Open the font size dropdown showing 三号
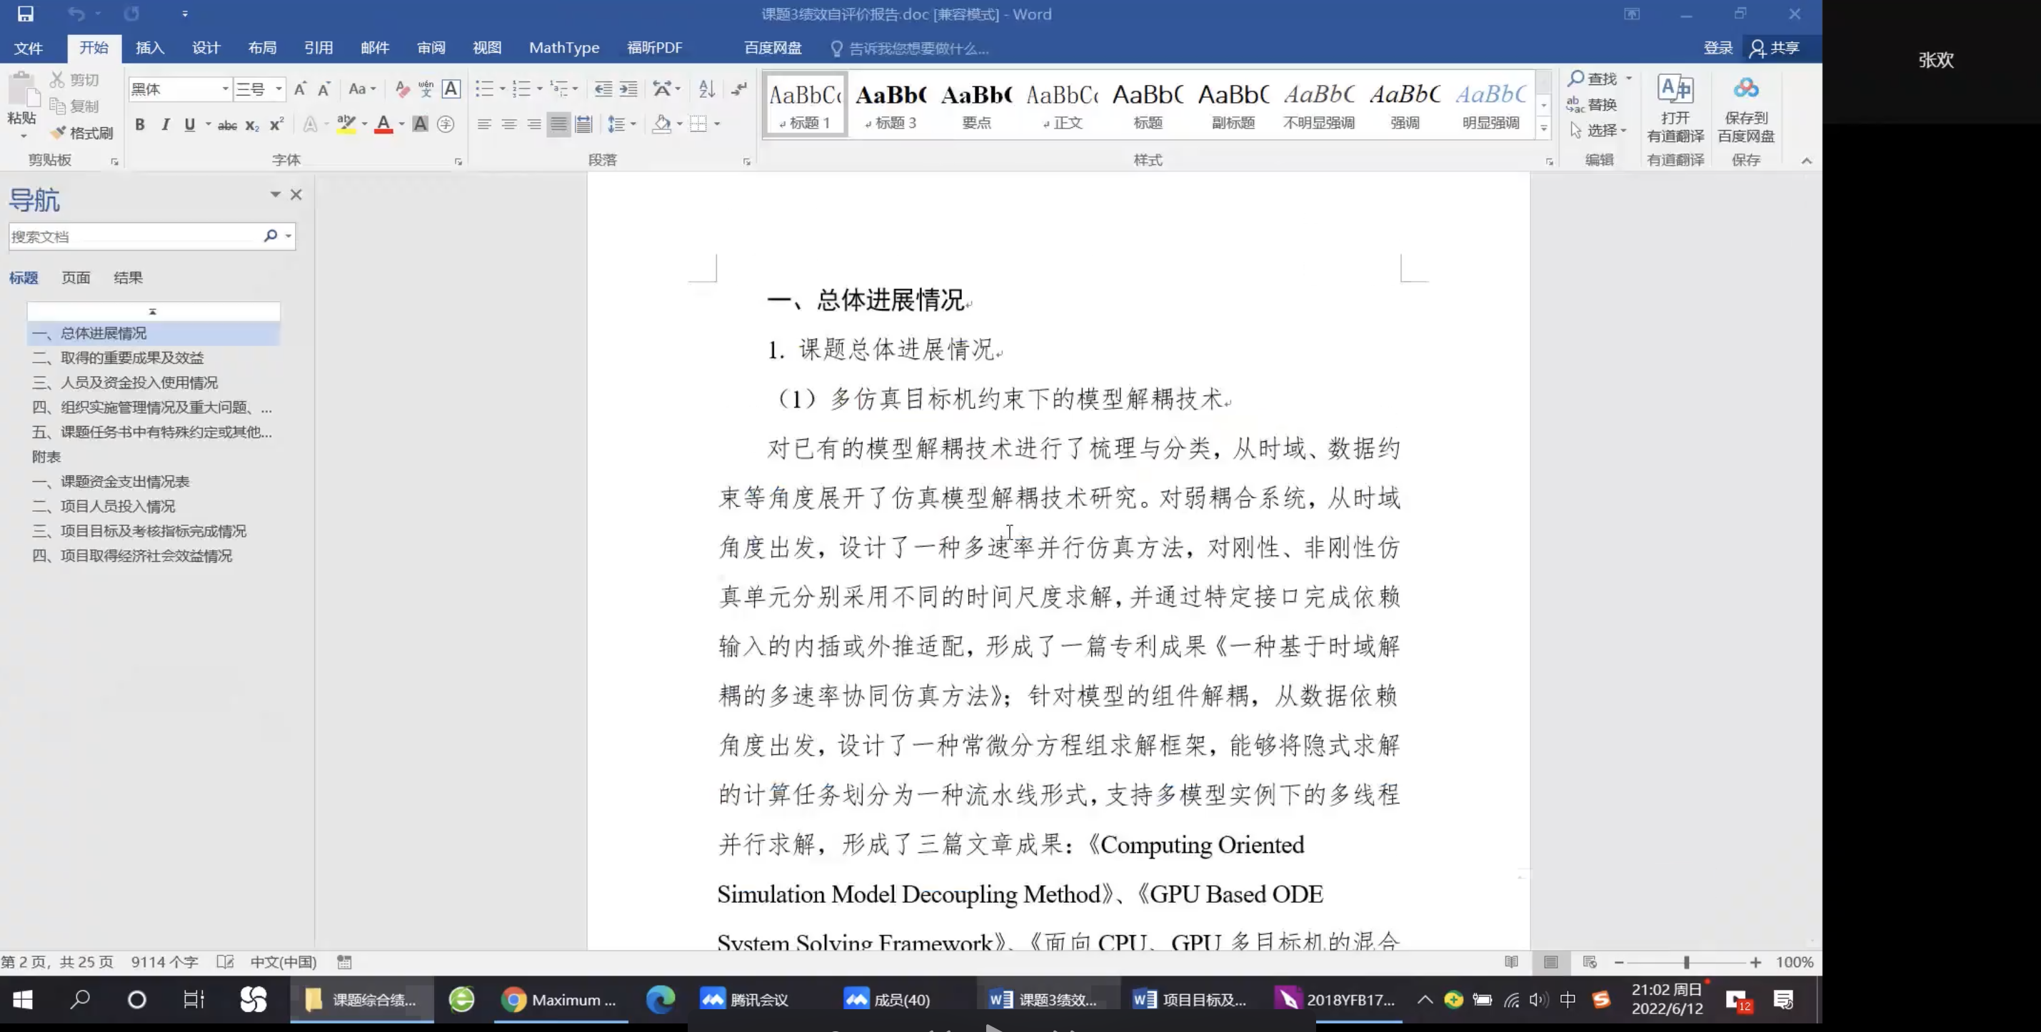Screen dimensions: 2041x1032 (x=279, y=88)
